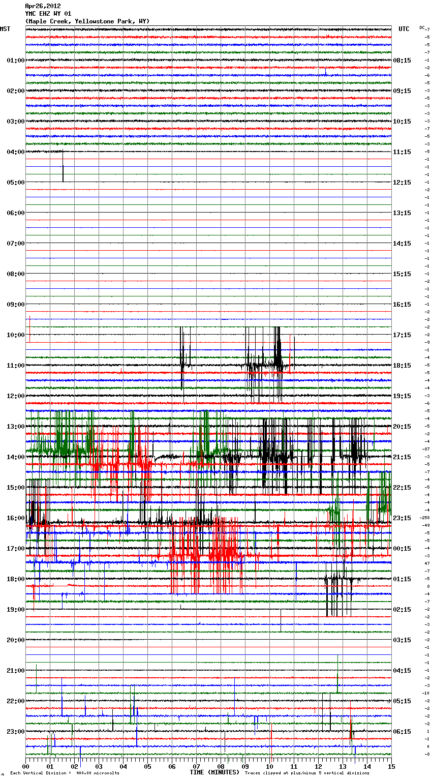This screenshot has height=780, width=432.
Task: Click the UTC time label '23:15'
Action: [402, 518]
